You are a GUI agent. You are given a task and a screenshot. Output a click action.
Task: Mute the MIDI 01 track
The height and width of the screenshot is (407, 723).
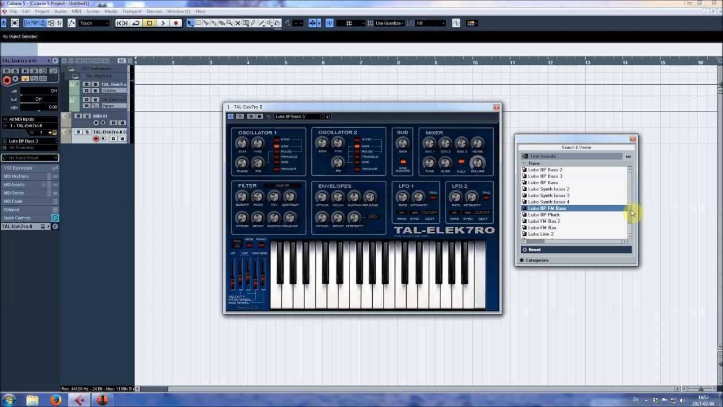click(79, 116)
